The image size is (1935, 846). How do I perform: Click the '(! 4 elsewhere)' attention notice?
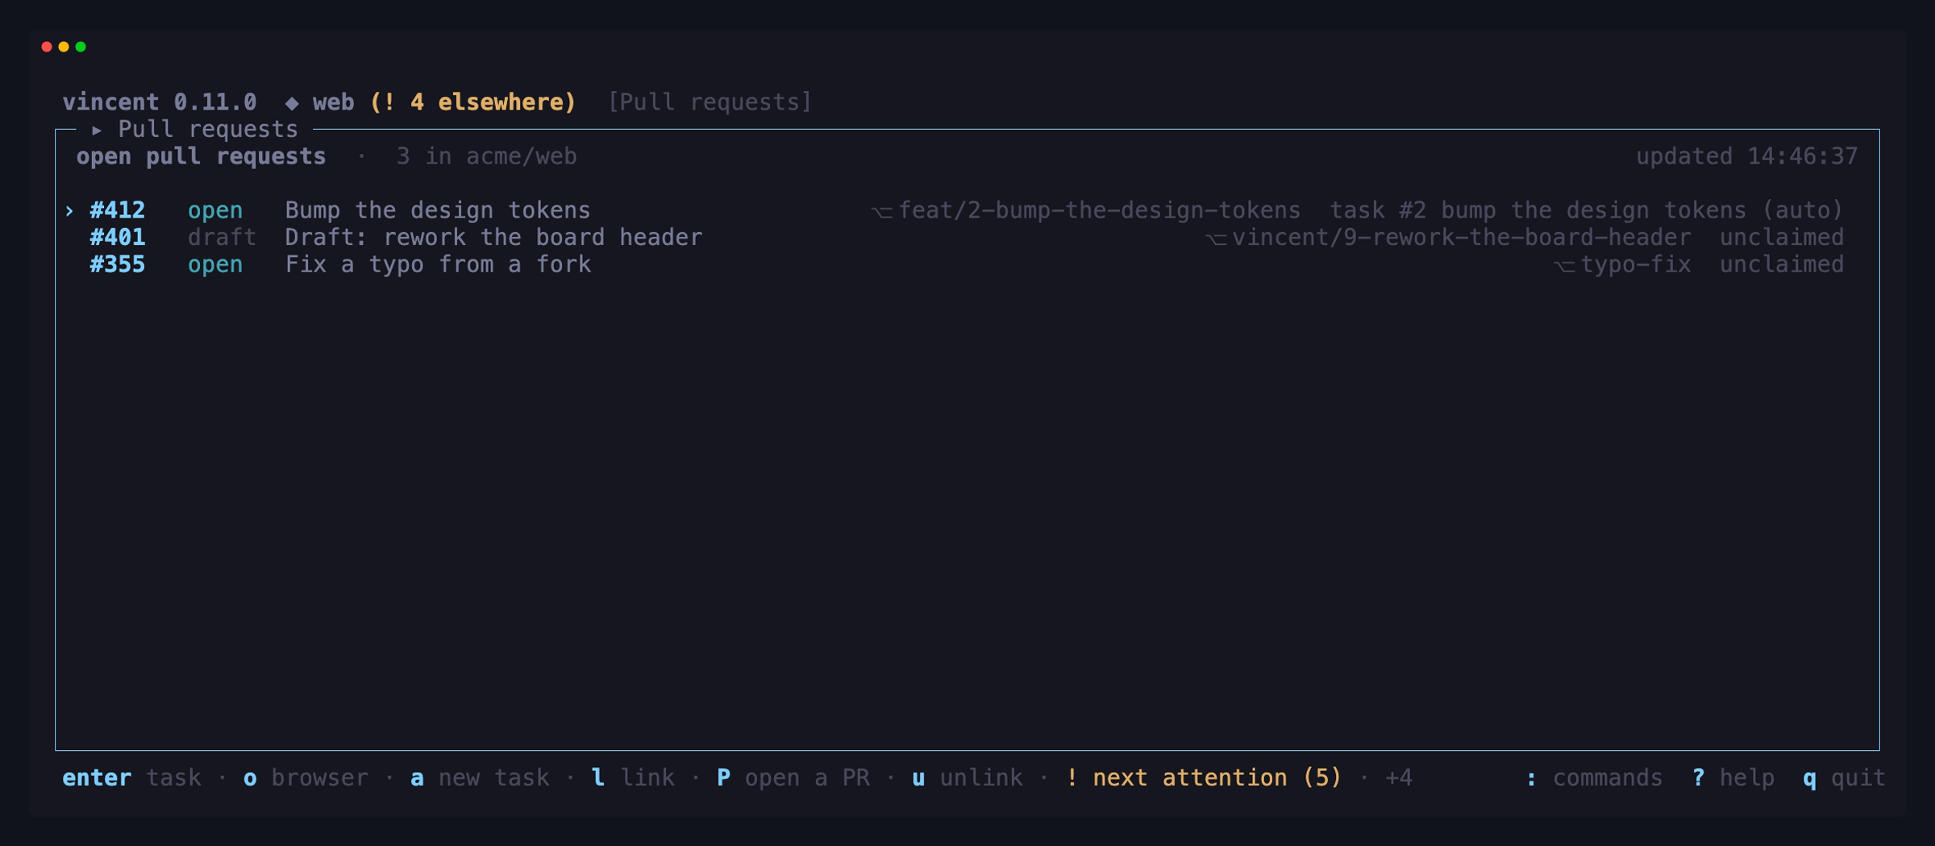point(473,102)
